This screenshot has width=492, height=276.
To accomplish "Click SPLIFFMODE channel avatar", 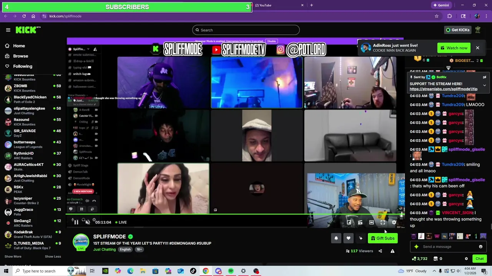I will pos(81,242).
